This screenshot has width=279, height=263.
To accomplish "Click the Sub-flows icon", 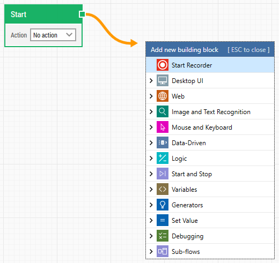I will (163, 251).
